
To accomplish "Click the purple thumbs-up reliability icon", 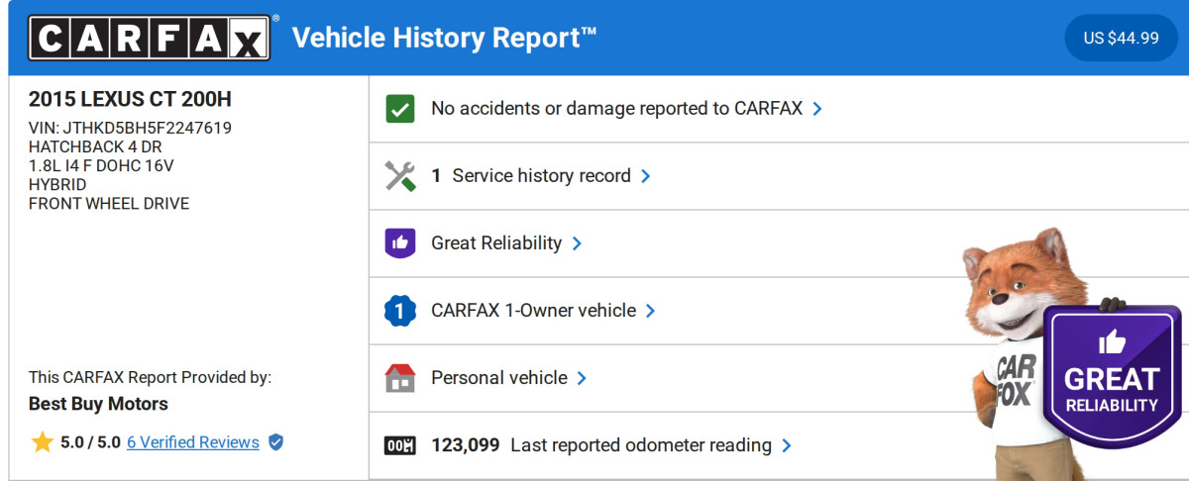I will [400, 243].
